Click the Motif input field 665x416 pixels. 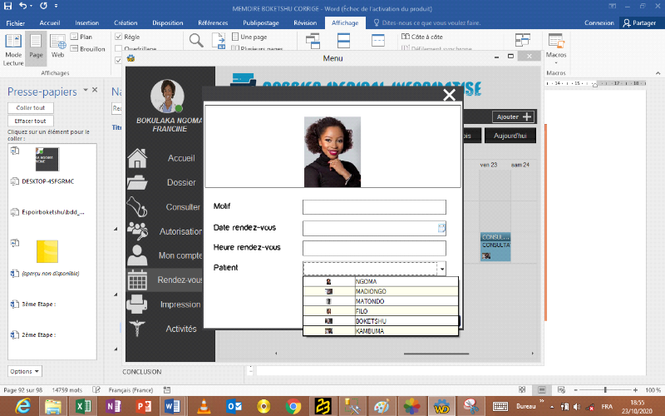pyautogui.click(x=374, y=207)
